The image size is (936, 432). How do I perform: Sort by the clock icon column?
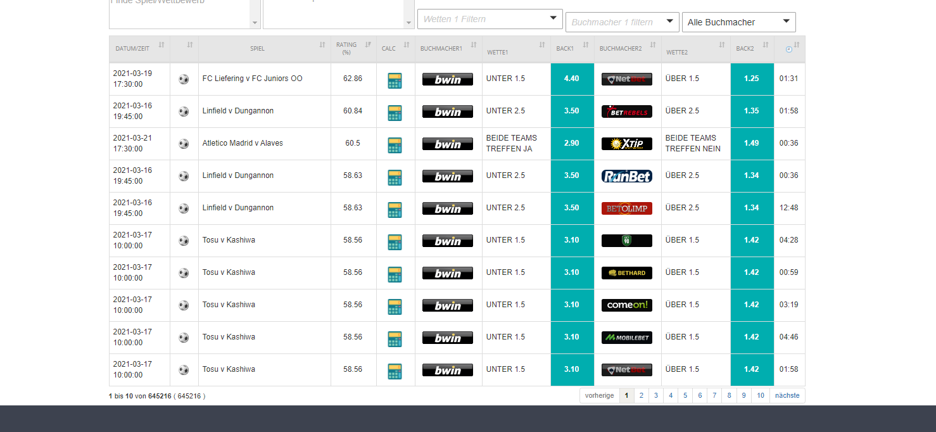tap(789, 49)
